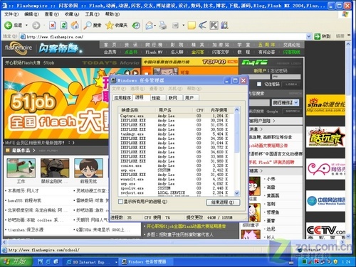The height and width of the screenshot is (267, 356).
Task: Select the taskmgr.exe process row
Action: (x=174, y=134)
